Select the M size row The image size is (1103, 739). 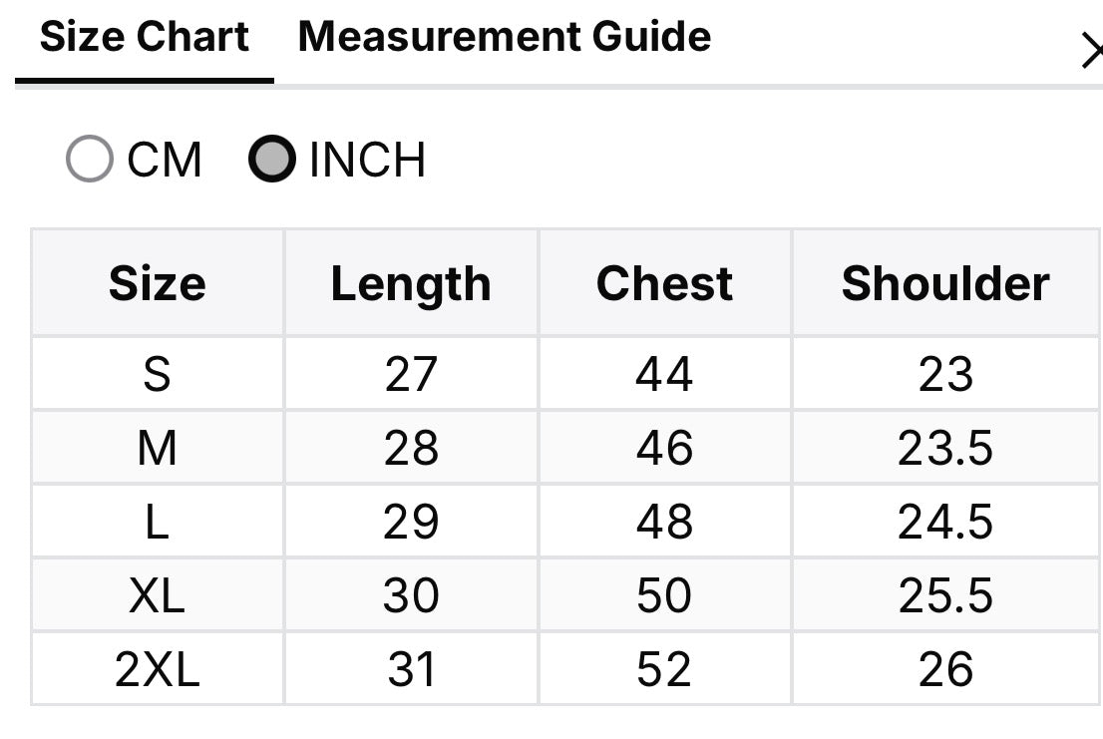coord(566,447)
